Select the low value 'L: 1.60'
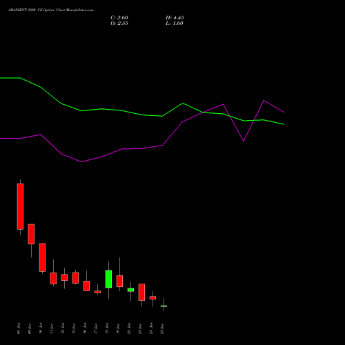 tap(175, 23)
